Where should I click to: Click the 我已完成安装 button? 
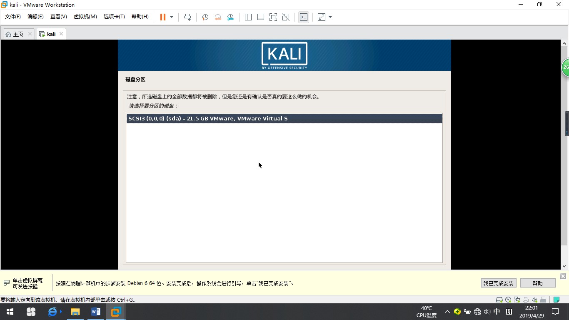(x=499, y=283)
